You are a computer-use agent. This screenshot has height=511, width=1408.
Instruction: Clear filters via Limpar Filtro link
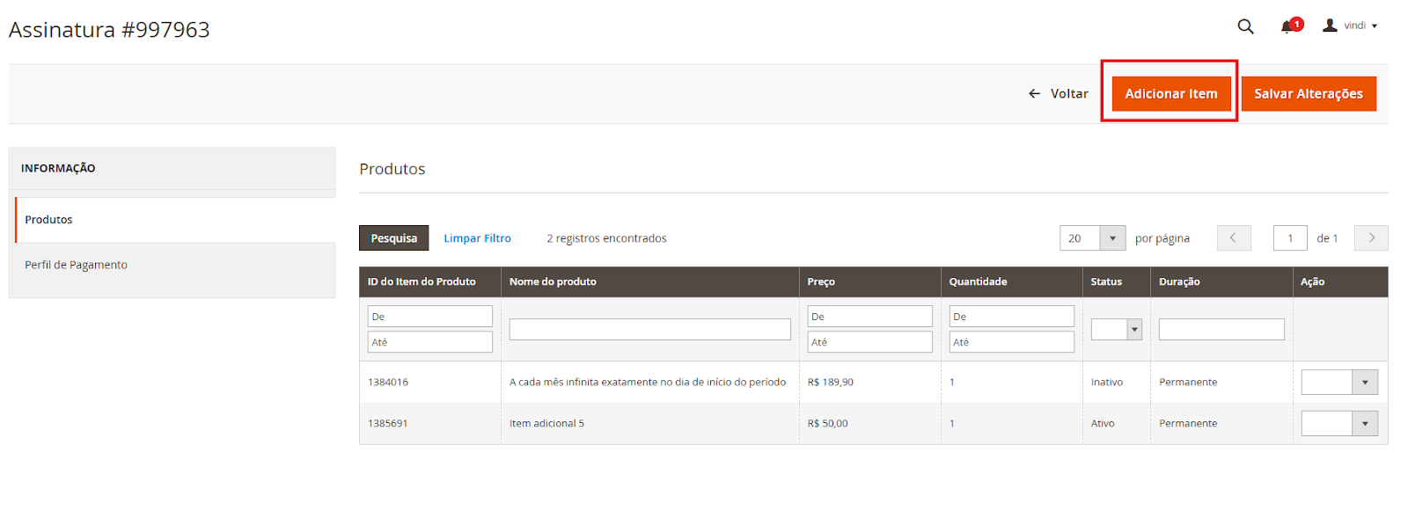[x=477, y=238]
